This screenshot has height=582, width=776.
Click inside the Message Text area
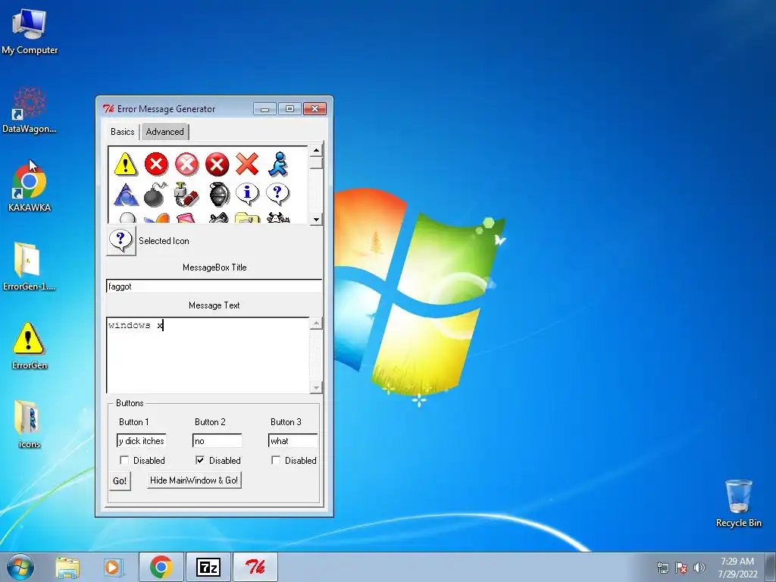tap(208, 355)
